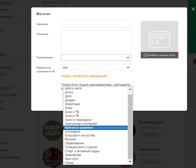Viewport: 196px width, 168px height.
Task: Select Красота и здоровье from the list
Action: pyautogui.click(x=95, y=128)
